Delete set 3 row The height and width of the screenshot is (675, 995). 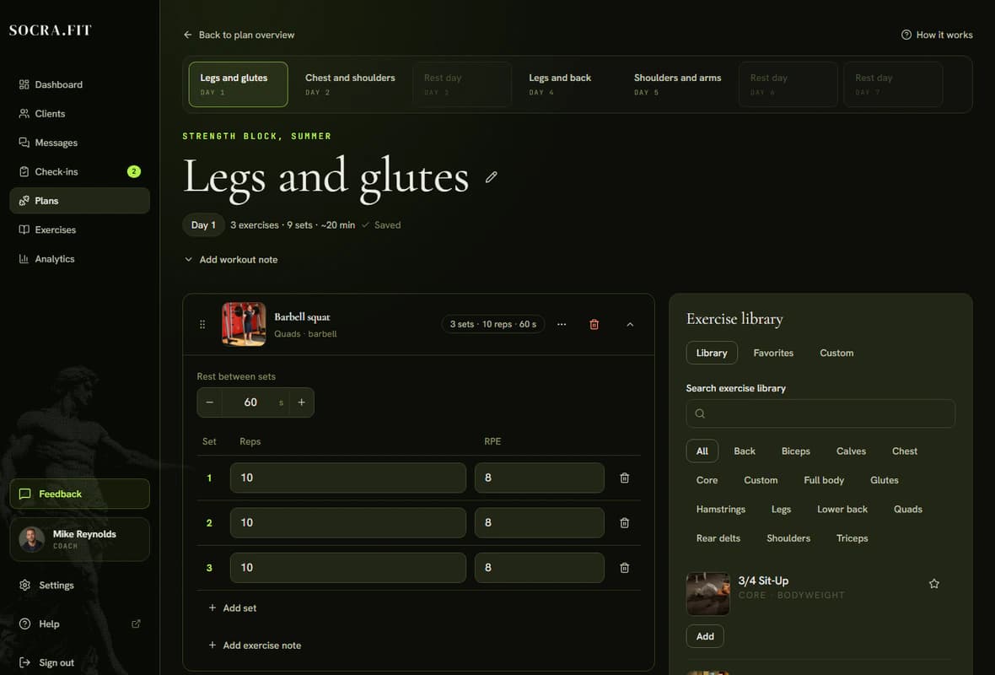click(625, 568)
